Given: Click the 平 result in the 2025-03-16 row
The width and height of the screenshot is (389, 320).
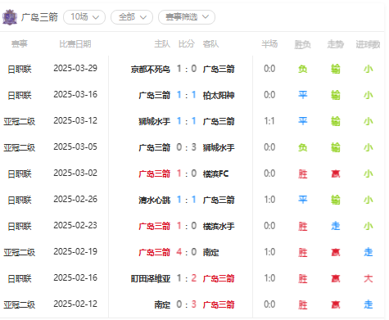Looking at the screenshot, I should tap(302, 95).
